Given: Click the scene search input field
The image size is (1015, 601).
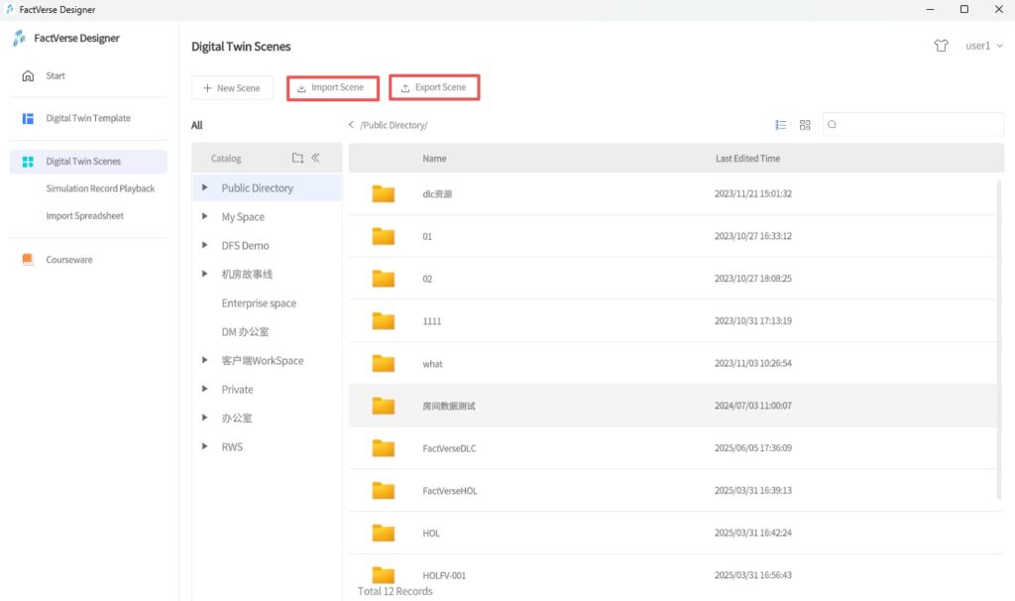Looking at the screenshot, I should click(x=919, y=125).
